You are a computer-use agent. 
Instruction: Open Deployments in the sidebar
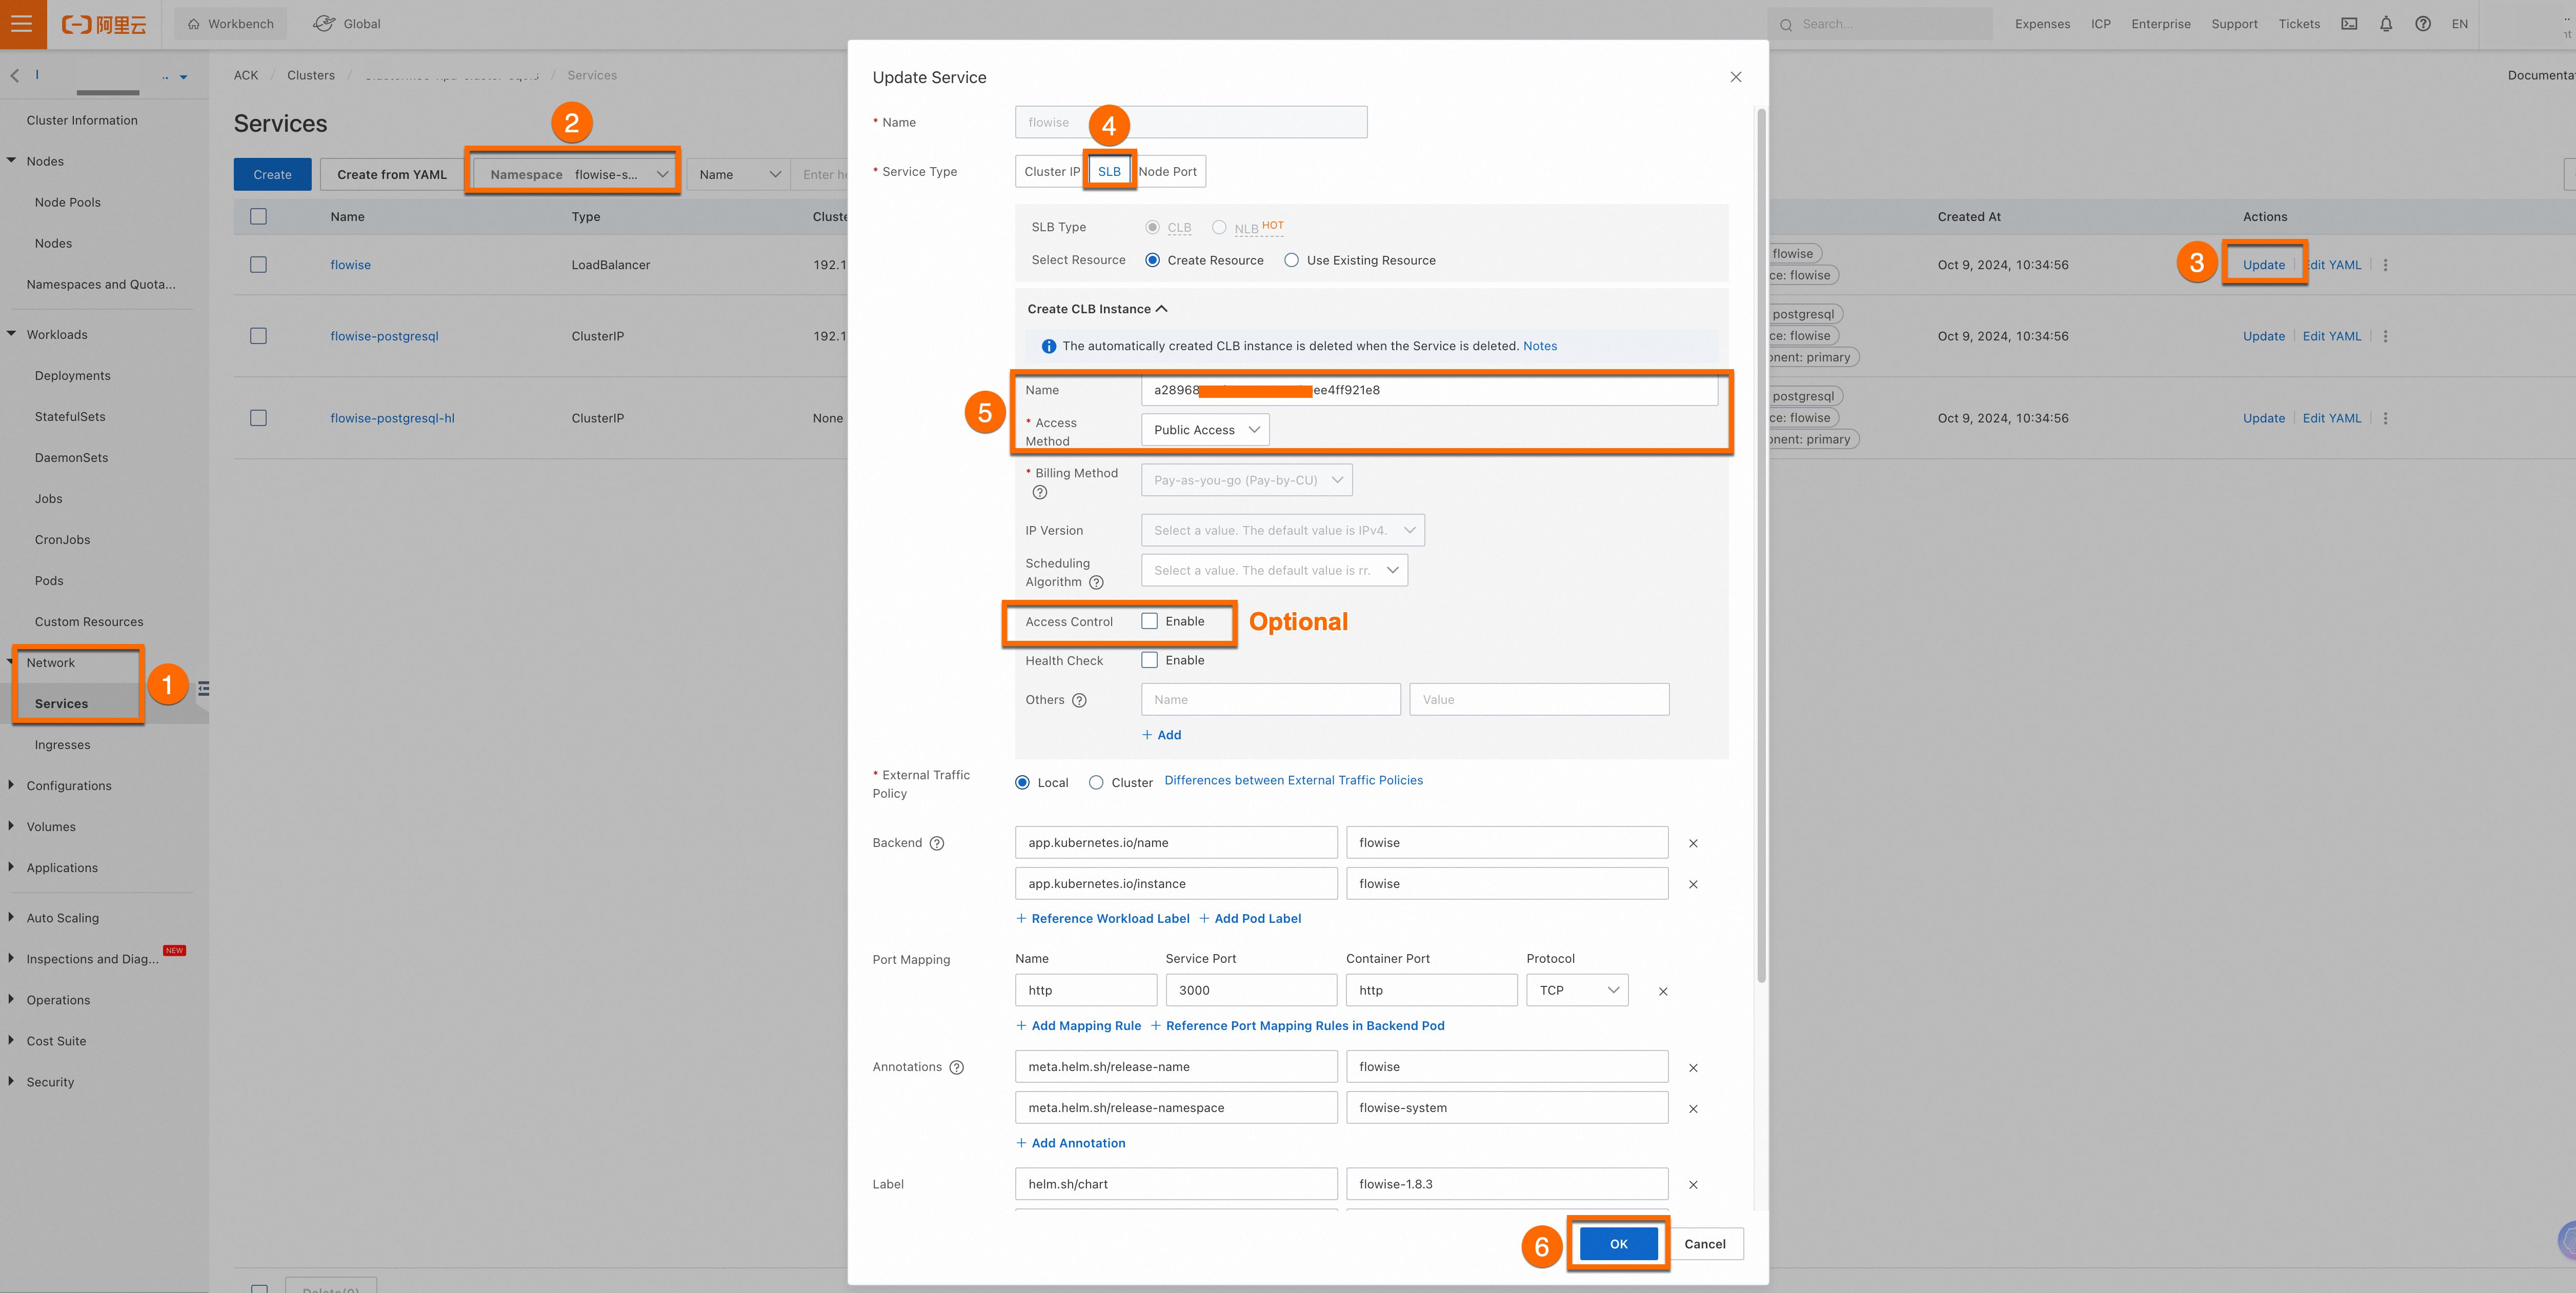pyautogui.click(x=73, y=375)
